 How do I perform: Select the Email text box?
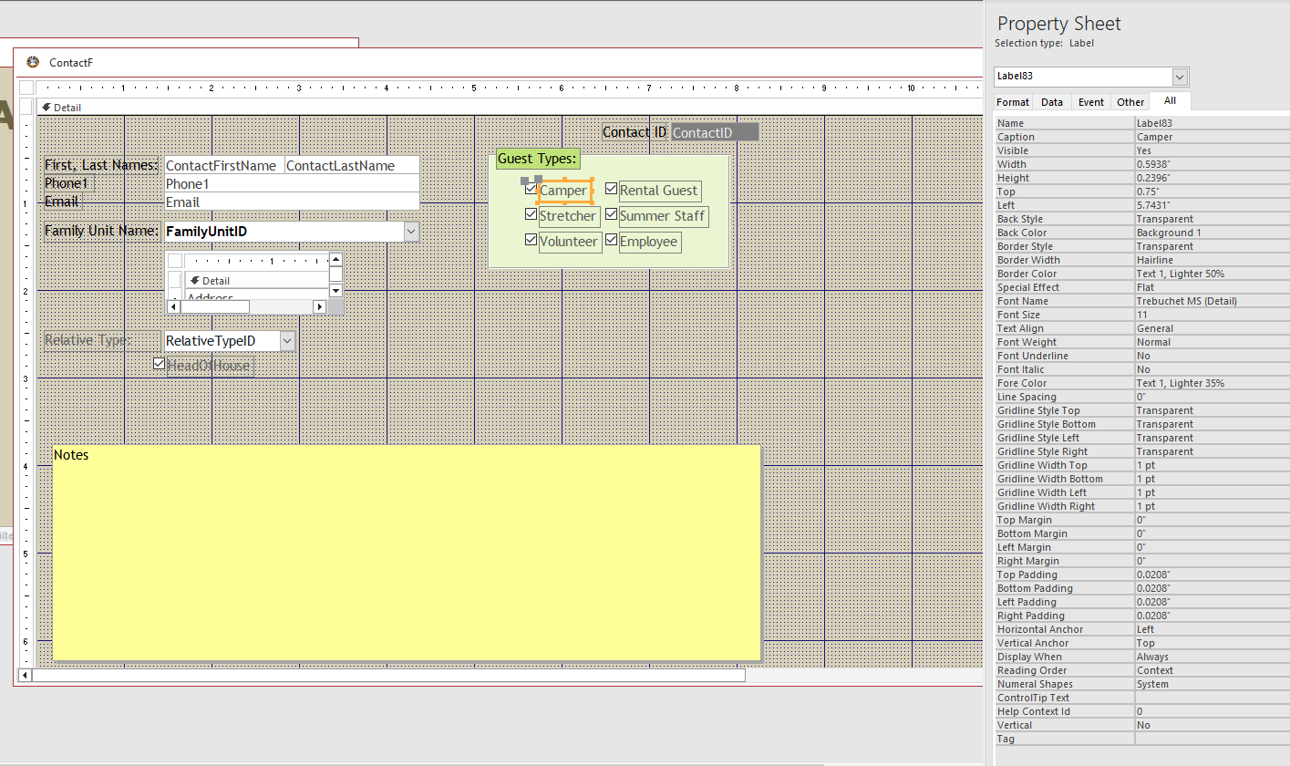292,202
